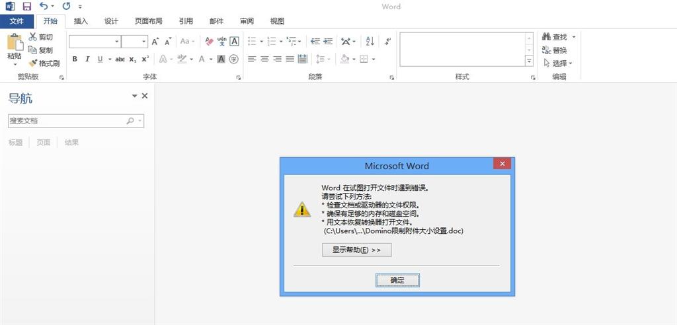This screenshot has width=677, height=325.
Task: Click the show paragraph marks icon
Action: tap(387, 42)
